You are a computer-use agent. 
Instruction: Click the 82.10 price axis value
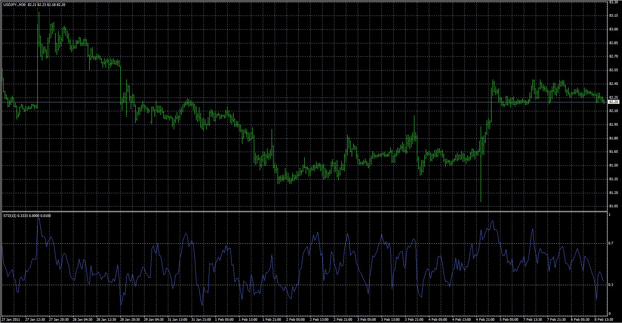click(x=613, y=111)
